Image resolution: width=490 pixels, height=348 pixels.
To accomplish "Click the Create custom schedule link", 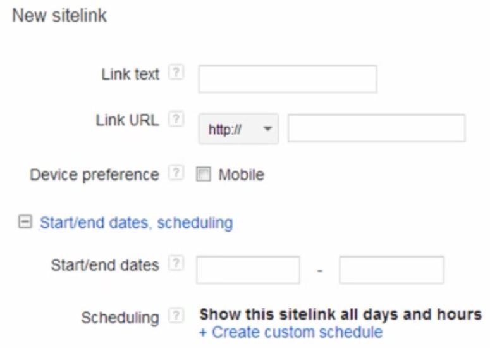I will [x=291, y=332].
